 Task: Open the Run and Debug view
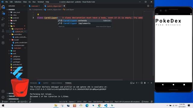[3, 19]
